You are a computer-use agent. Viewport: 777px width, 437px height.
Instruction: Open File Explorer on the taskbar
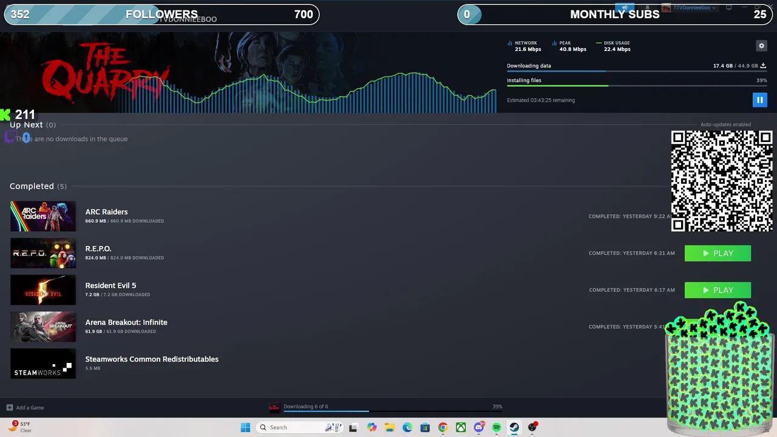click(x=389, y=427)
